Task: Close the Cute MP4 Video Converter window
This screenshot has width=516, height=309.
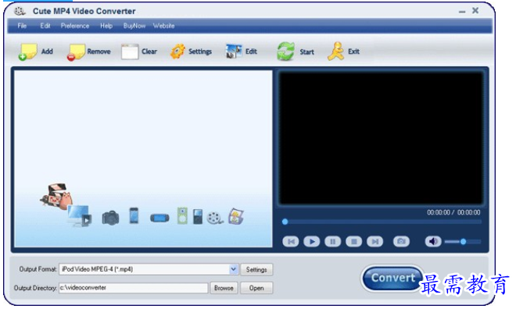Action: [475, 10]
